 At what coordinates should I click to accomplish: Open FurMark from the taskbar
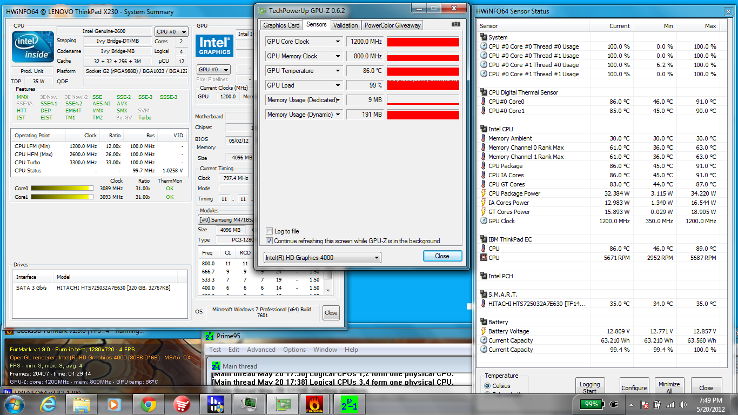pyautogui.click(x=315, y=404)
